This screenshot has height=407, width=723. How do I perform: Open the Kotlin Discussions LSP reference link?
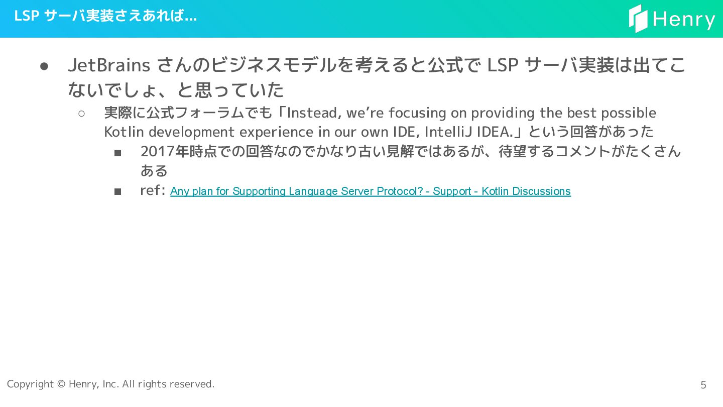tap(371, 191)
